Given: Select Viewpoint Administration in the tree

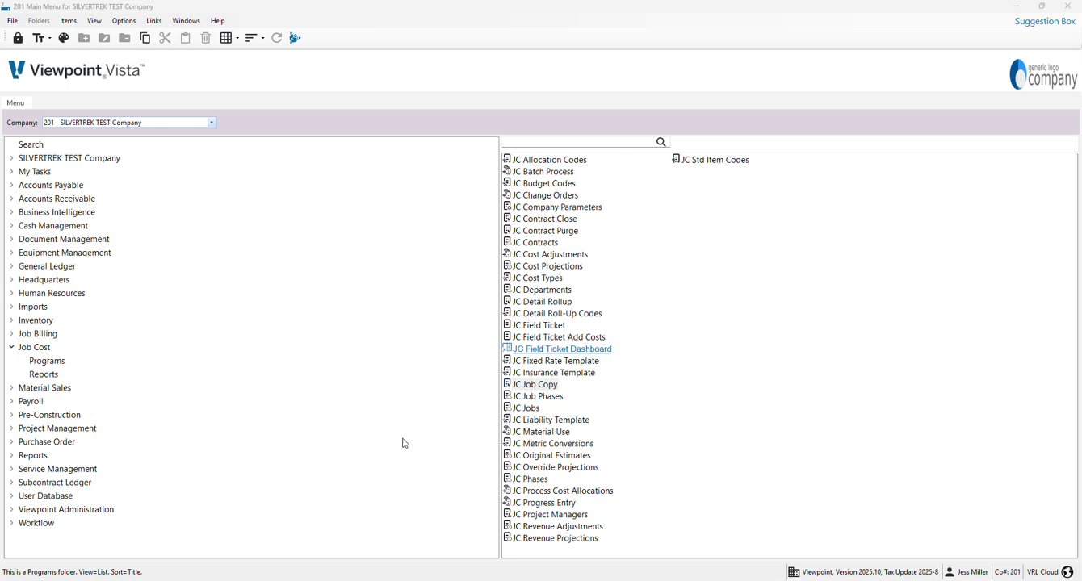Looking at the screenshot, I should [x=66, y=509].
